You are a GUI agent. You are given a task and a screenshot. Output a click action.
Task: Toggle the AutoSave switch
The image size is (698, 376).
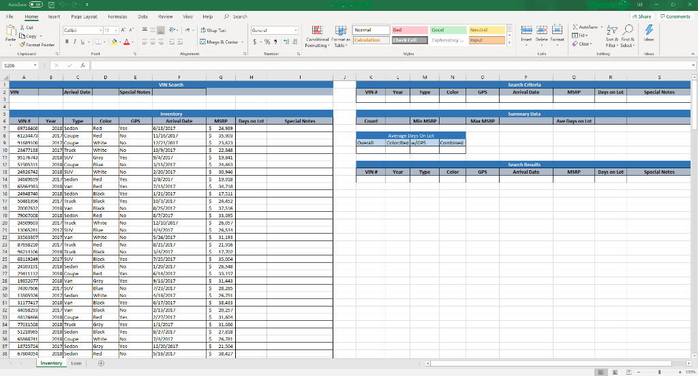click(36, 5)
